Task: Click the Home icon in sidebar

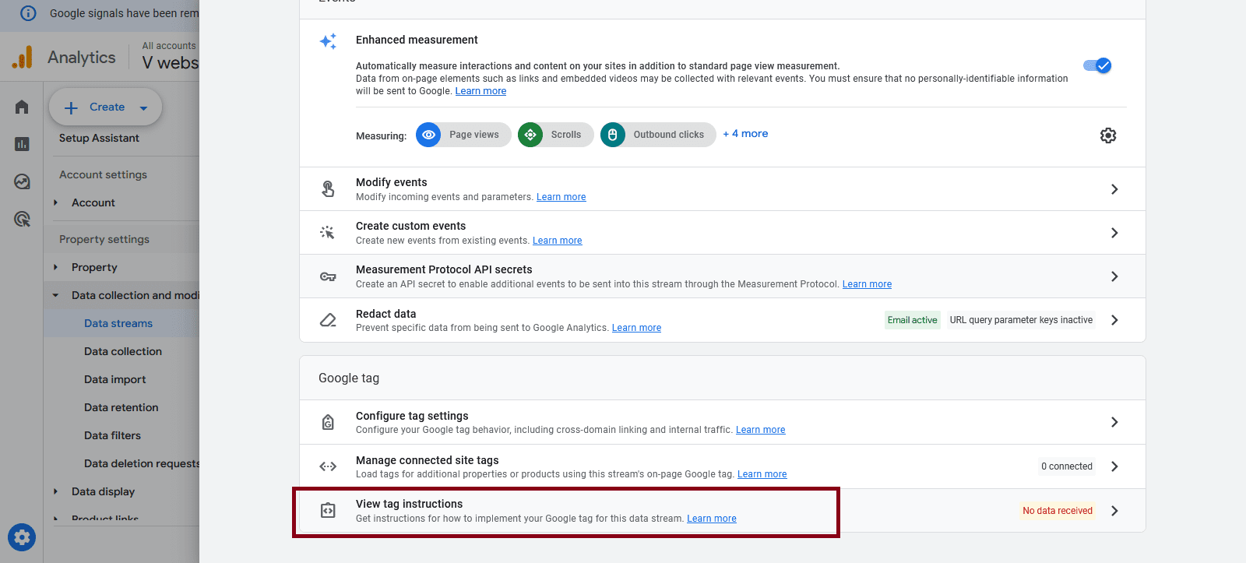Action: click(22, 107)
